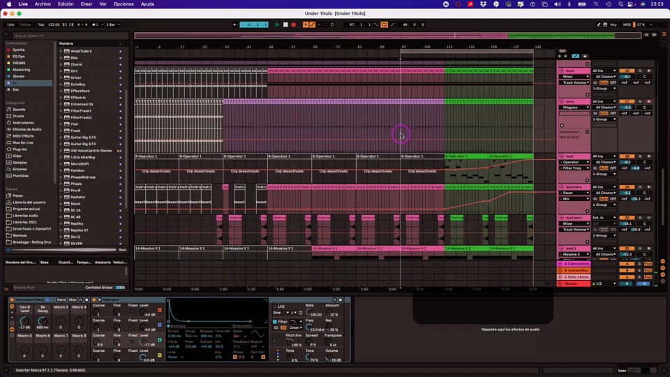
Task: Open the Ayuda menu
Action: (147, 4)
